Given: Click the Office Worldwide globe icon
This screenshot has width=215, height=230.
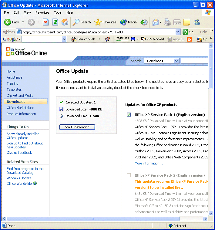Looking at the screenshot, I should pos(35,183).
